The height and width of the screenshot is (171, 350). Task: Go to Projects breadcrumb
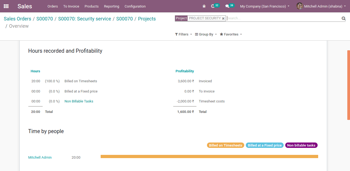147,19
